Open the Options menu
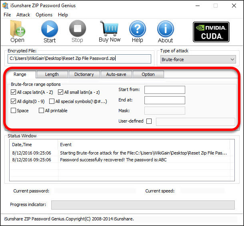This screenshot has width=244, height=226. coord(44,15)
